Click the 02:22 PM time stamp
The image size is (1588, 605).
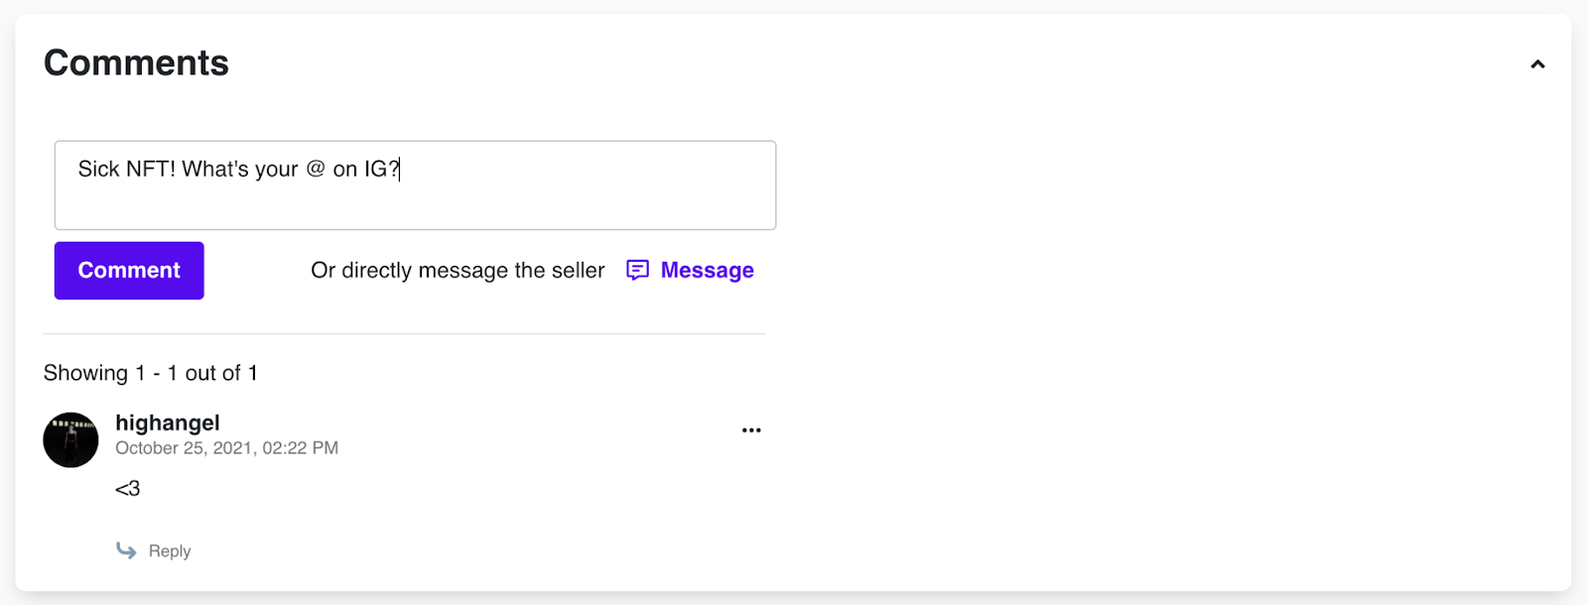point(300,448)
